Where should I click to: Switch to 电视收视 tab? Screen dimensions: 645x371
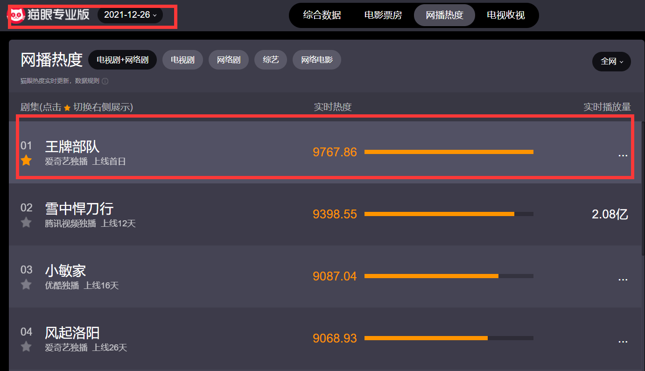pos(506,15)
